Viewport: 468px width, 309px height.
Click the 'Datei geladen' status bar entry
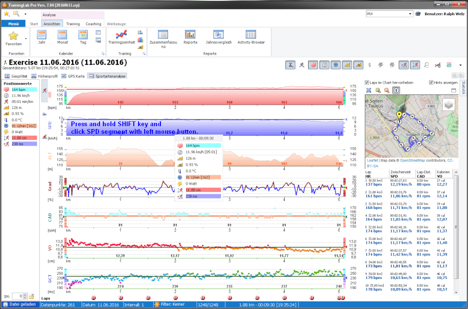20,305
